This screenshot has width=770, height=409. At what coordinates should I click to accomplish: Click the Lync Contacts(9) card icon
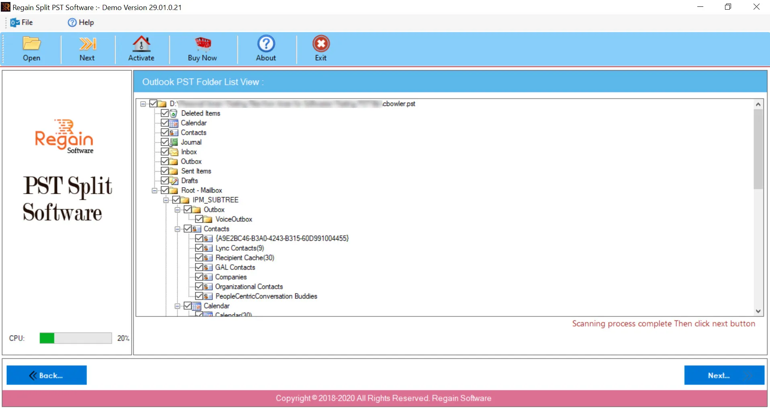(x=208, y=248)
